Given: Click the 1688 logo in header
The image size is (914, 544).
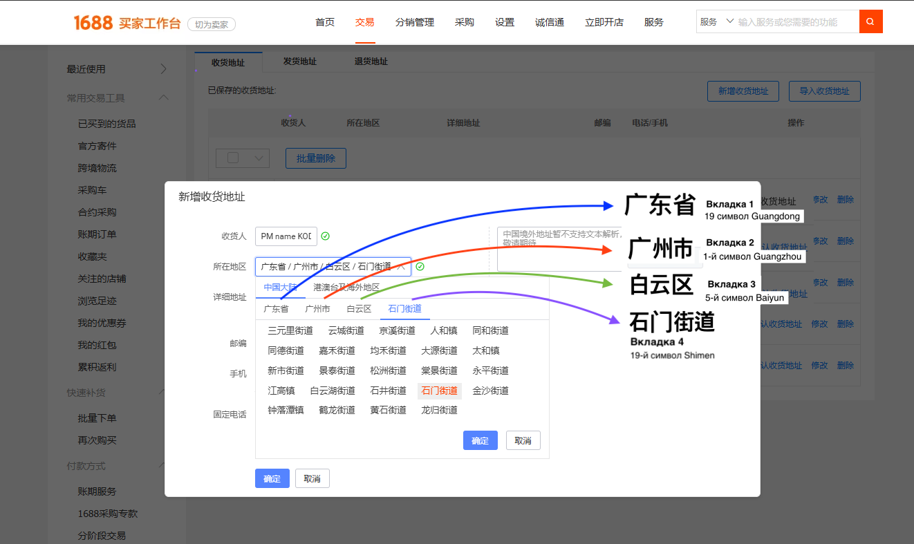Looking at the screenshot, I should click(93, 23).
